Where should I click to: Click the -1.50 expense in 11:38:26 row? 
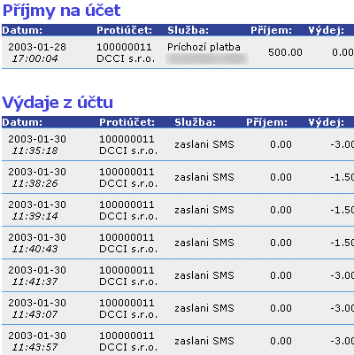pyautogui.click(x=342, y=177)
